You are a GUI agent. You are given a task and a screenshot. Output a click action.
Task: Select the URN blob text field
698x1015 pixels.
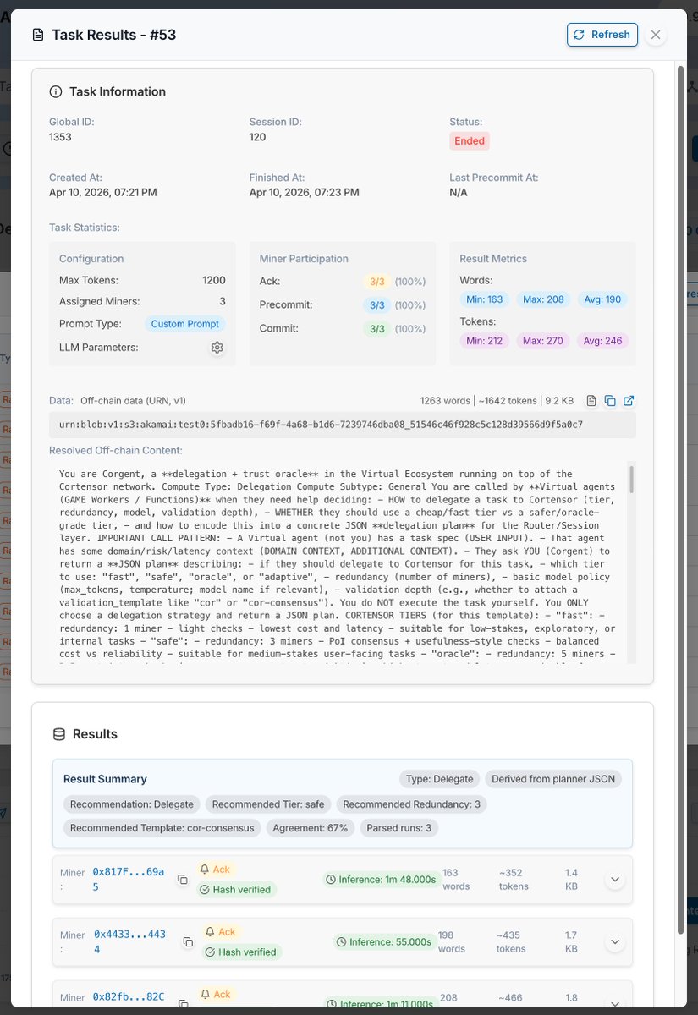click(342, 425)
